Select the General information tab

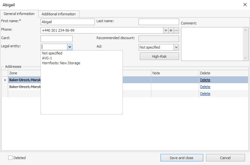(x=19, y=14)
